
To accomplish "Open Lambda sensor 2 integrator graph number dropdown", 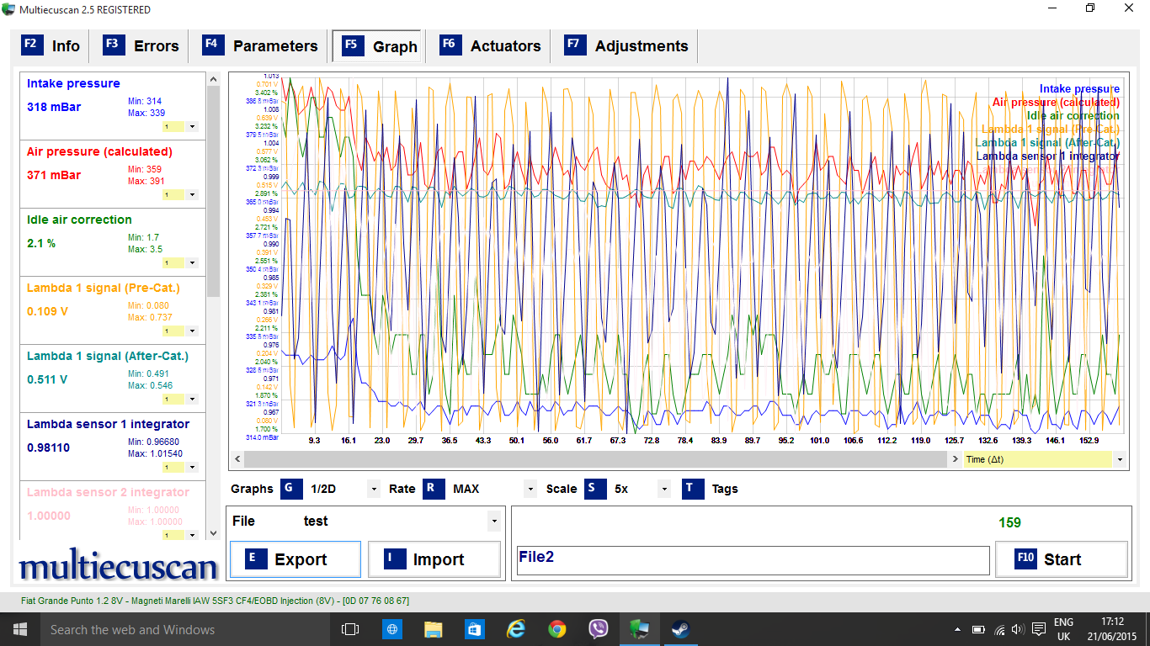I will coord(193,535).
